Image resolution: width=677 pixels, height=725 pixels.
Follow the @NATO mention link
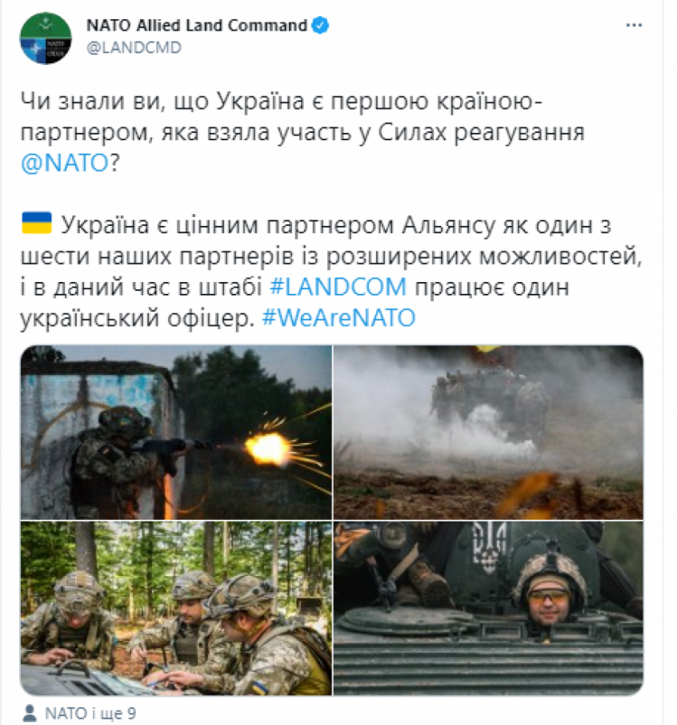[65, 163]
